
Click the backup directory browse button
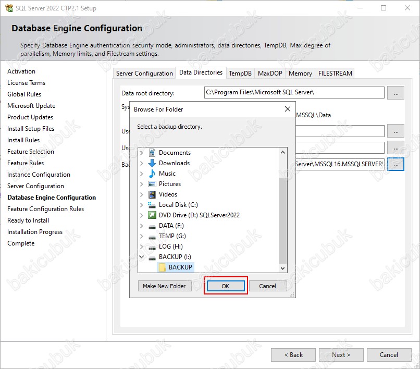pyautogui.click(x=396, y=164)
